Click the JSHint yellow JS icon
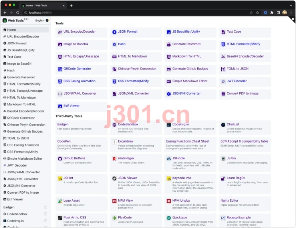The width and height of the screenshot is (296, 228). [x=60, y=178]
